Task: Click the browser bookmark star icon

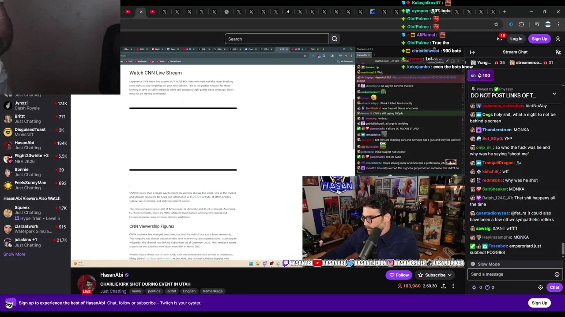Action: point(496,24)
